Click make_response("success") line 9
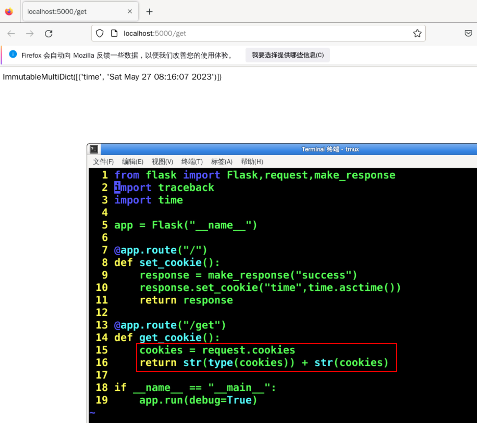 [248, 275]
